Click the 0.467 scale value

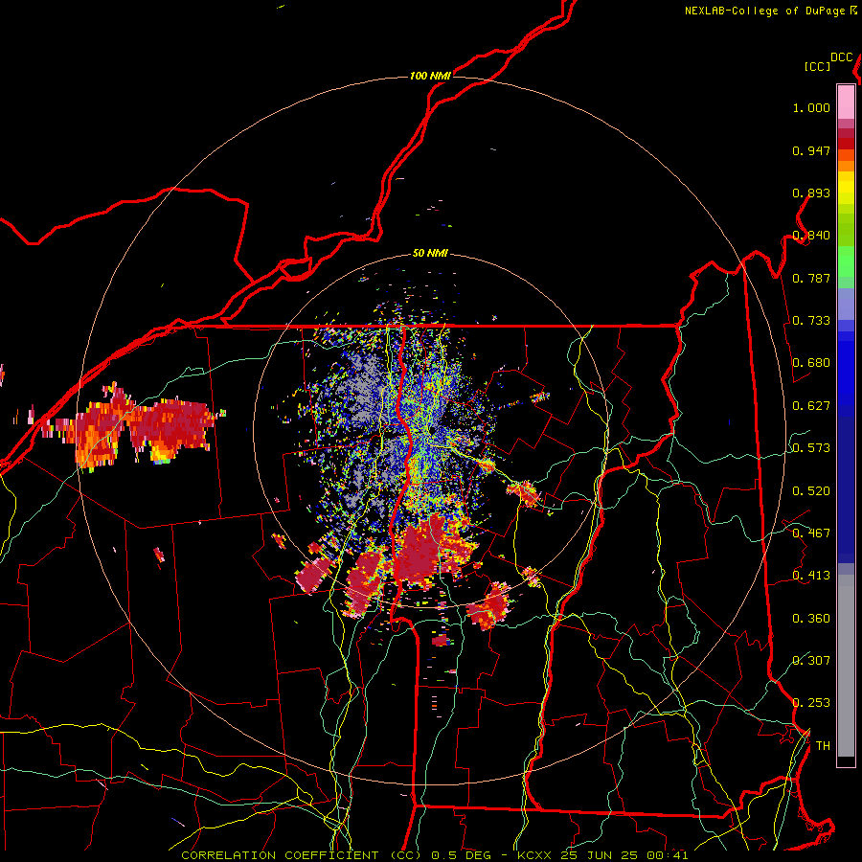[x=811, y=533]
